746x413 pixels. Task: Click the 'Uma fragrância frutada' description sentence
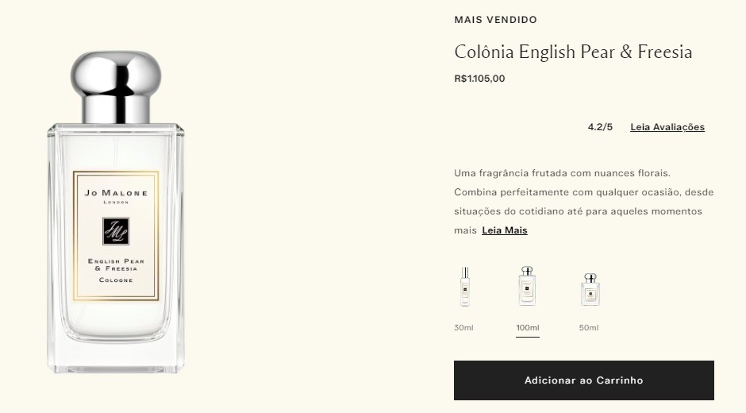(562, 173)
